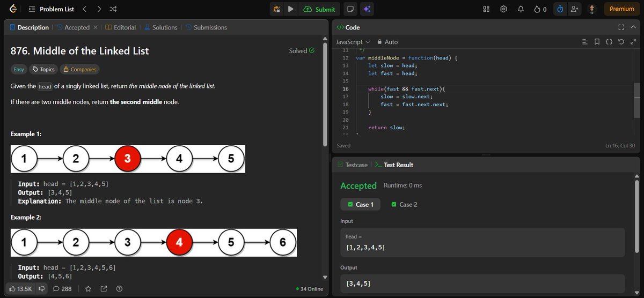Open the notifications bell
The width and height of the screenshot is (644, 298).
click(521, 9)
